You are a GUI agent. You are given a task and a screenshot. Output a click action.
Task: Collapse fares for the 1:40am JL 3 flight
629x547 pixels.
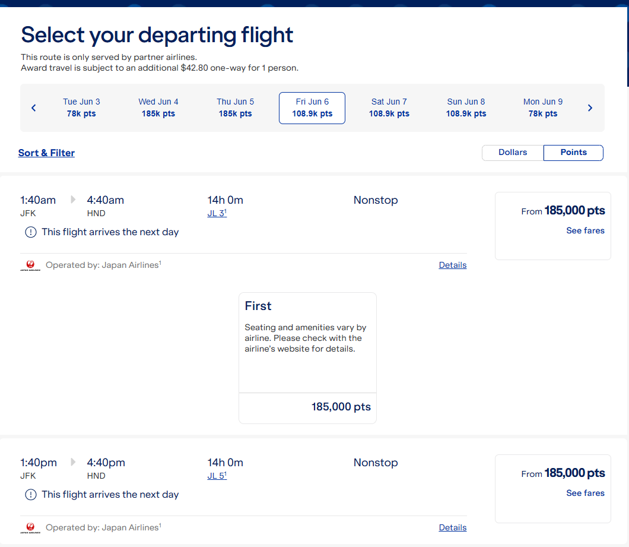click(x=585, y=230)
